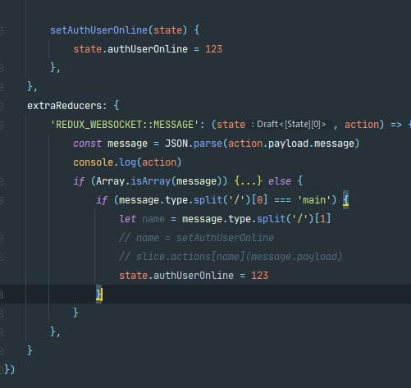This screenshot has width=411, height=388.
Task: Click the console identifier
Action: click(x=93, y=162)
